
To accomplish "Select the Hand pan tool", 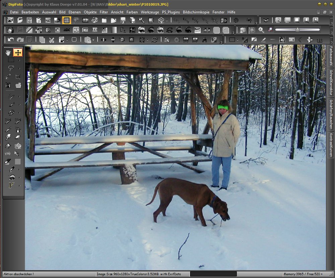I will coord(8,53).
